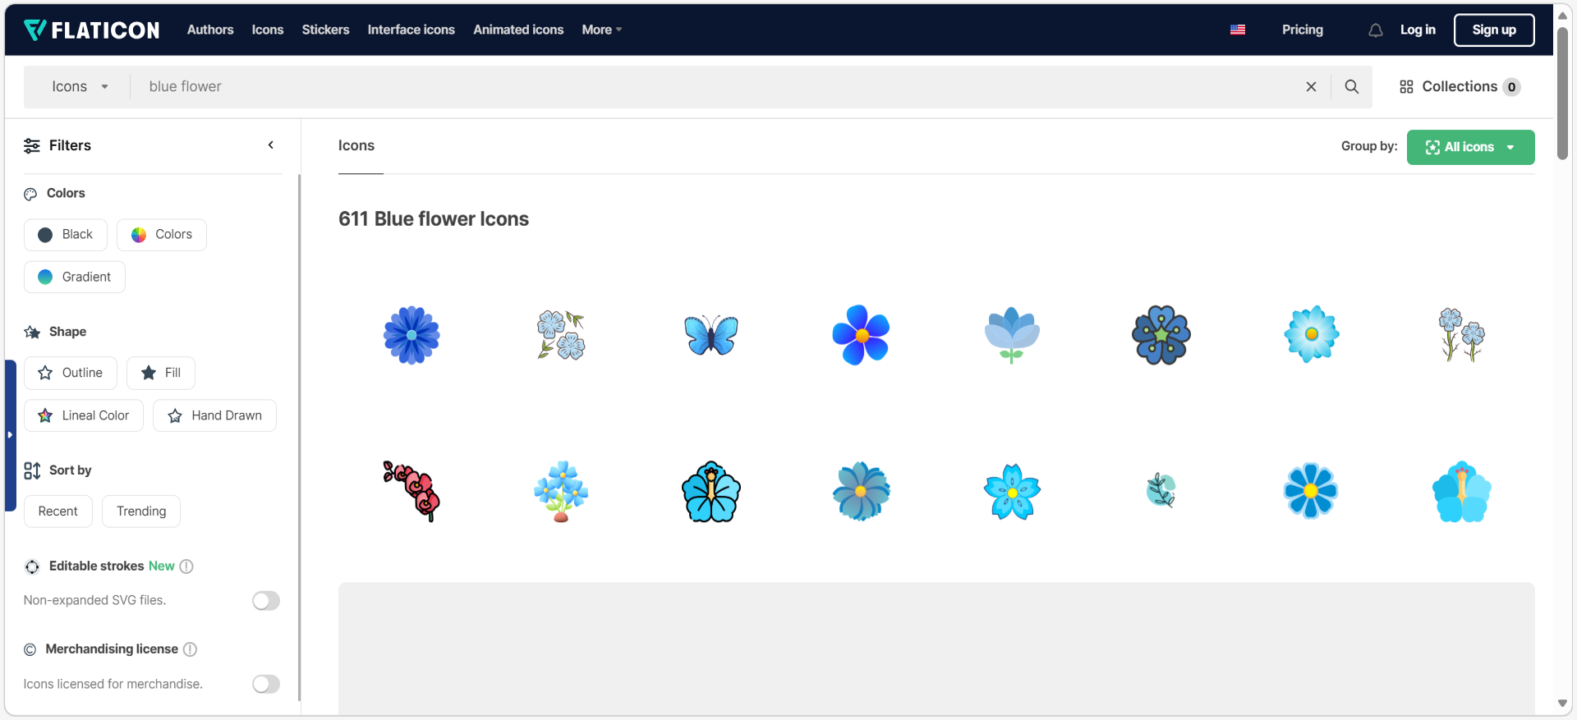Turn on Merchandising license toggle

pos(266,684)
